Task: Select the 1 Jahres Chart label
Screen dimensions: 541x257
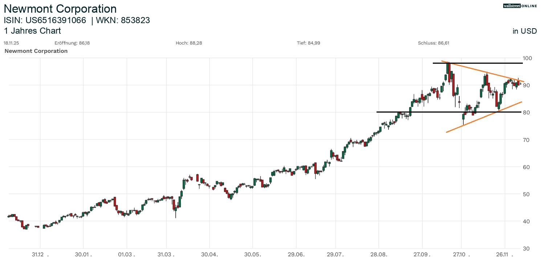Action: pos(33,31)
